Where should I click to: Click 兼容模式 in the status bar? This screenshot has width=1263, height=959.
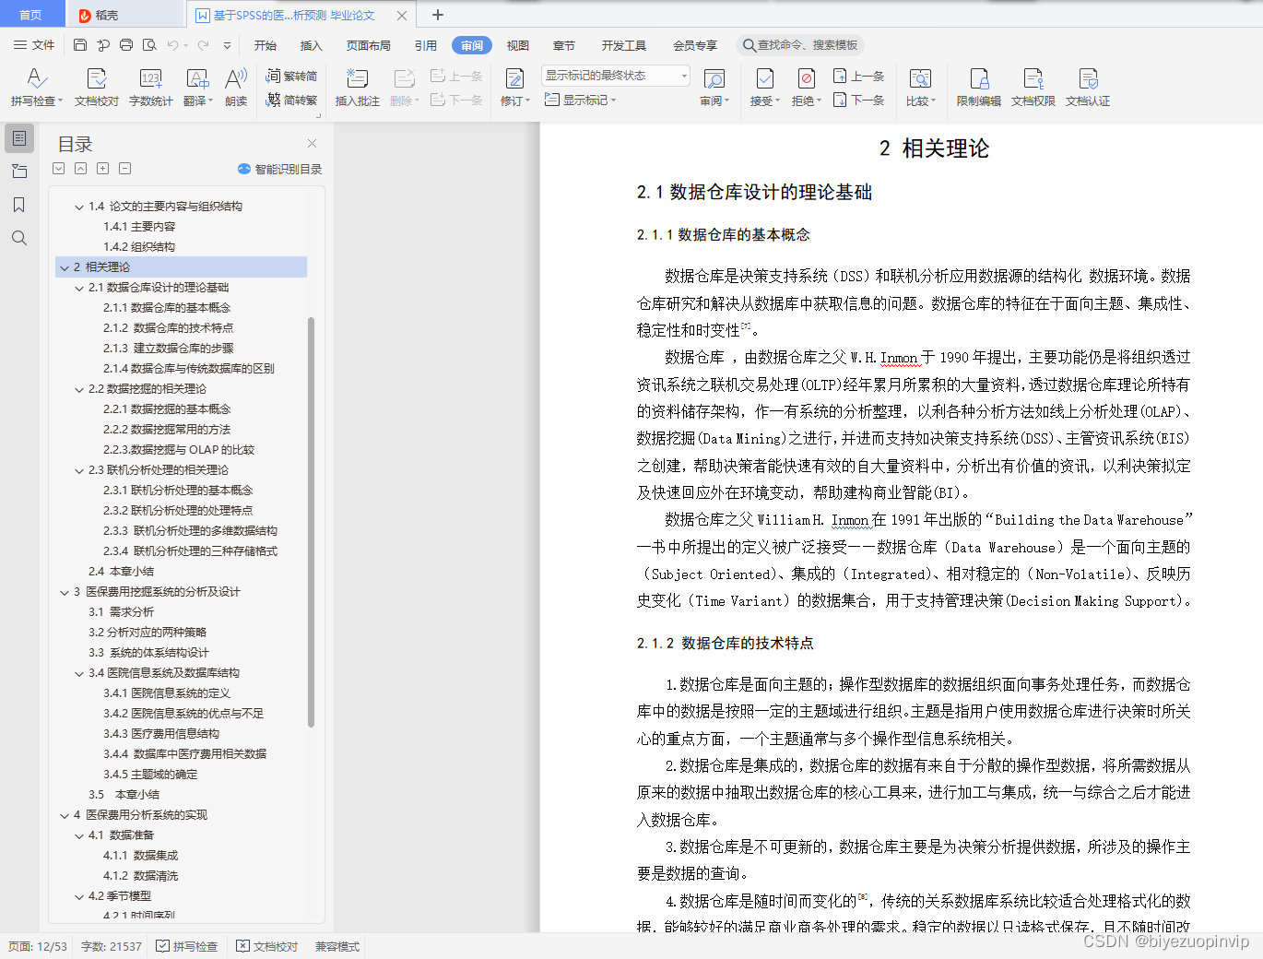(337, 946)
